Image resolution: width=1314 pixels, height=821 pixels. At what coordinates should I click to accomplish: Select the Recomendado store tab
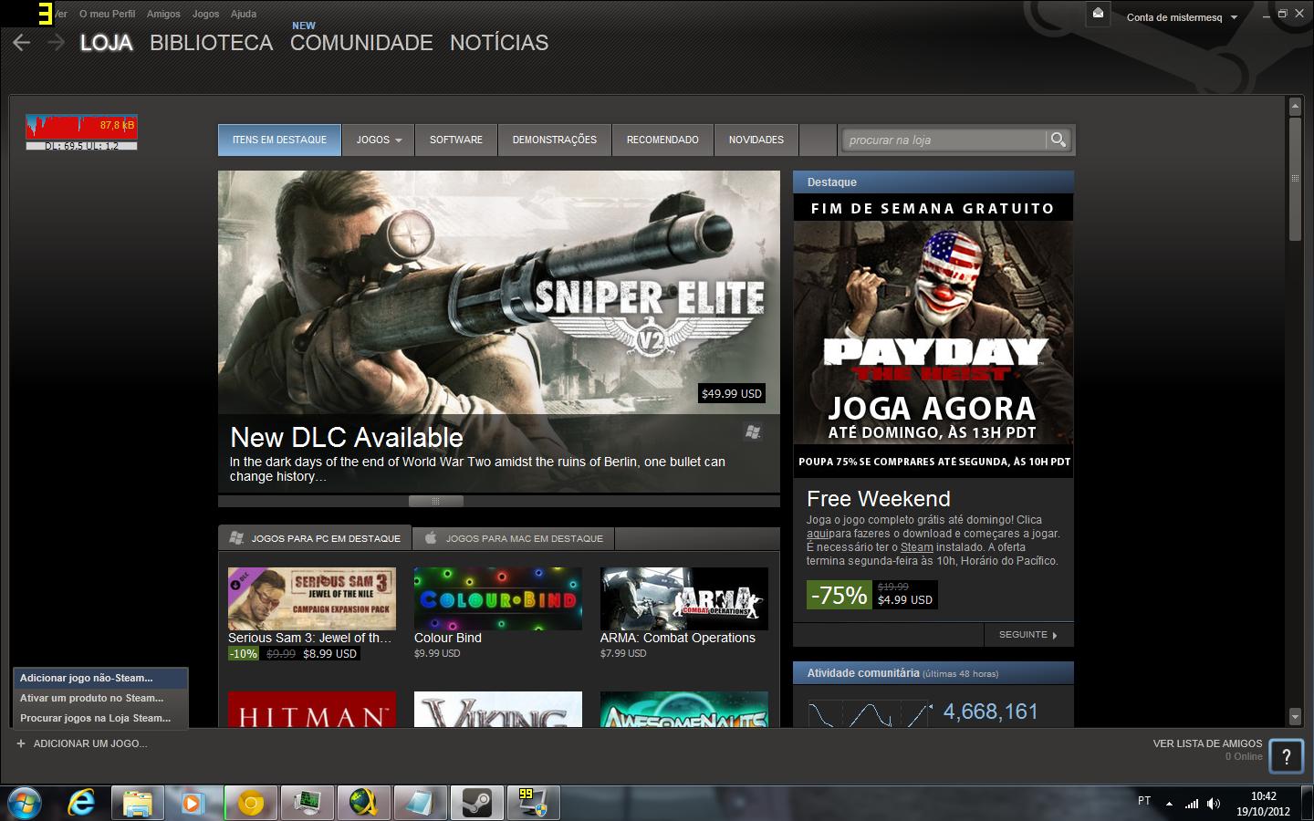point(662,140)
